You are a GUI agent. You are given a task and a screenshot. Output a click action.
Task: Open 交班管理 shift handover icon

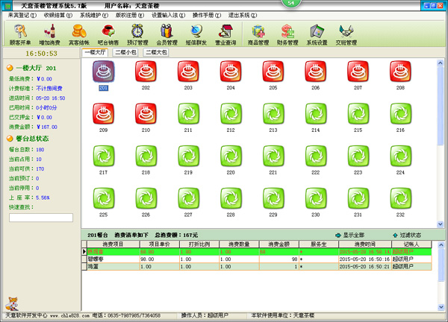[346, 33]
